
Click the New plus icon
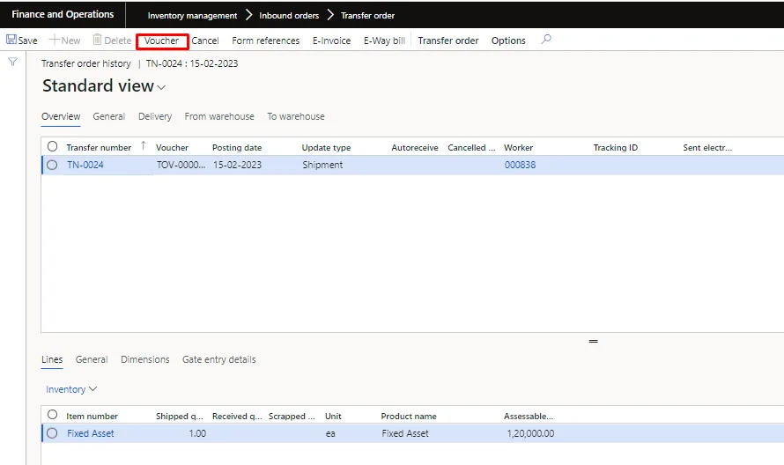[54, 40]
